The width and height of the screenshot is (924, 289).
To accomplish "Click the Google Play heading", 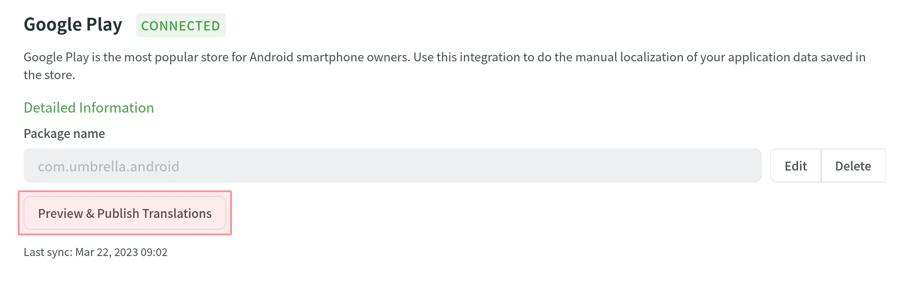I will (73, 25).
